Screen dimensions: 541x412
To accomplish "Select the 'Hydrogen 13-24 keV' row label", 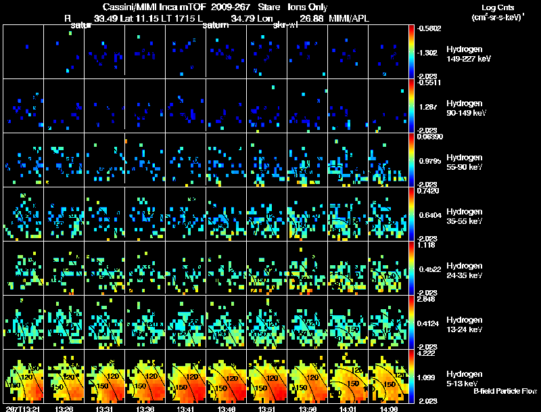I will (x=465, y=325).
